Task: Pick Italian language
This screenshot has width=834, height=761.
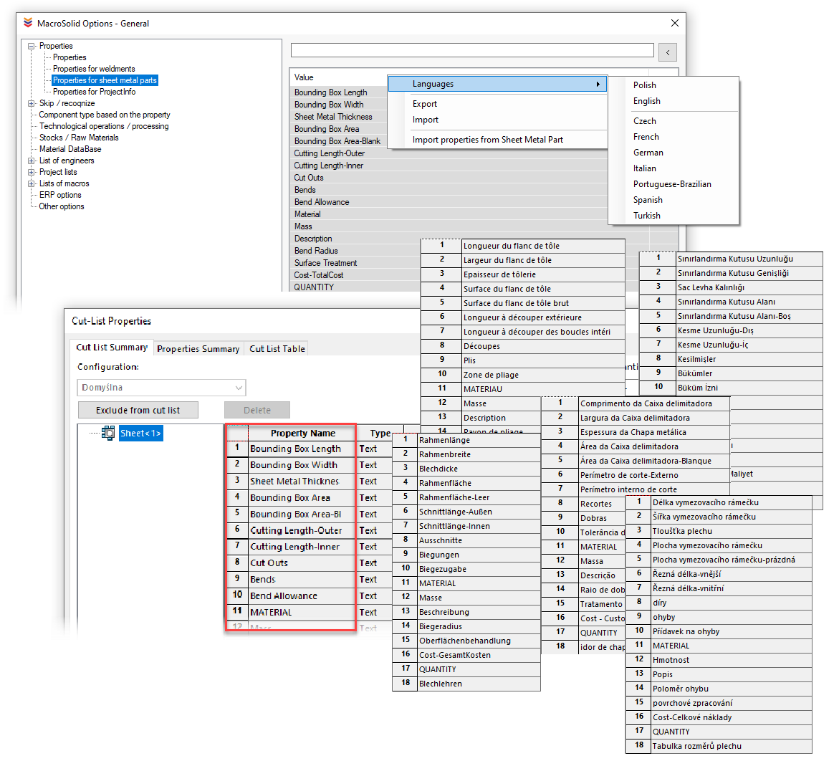Action: [644, 168]
